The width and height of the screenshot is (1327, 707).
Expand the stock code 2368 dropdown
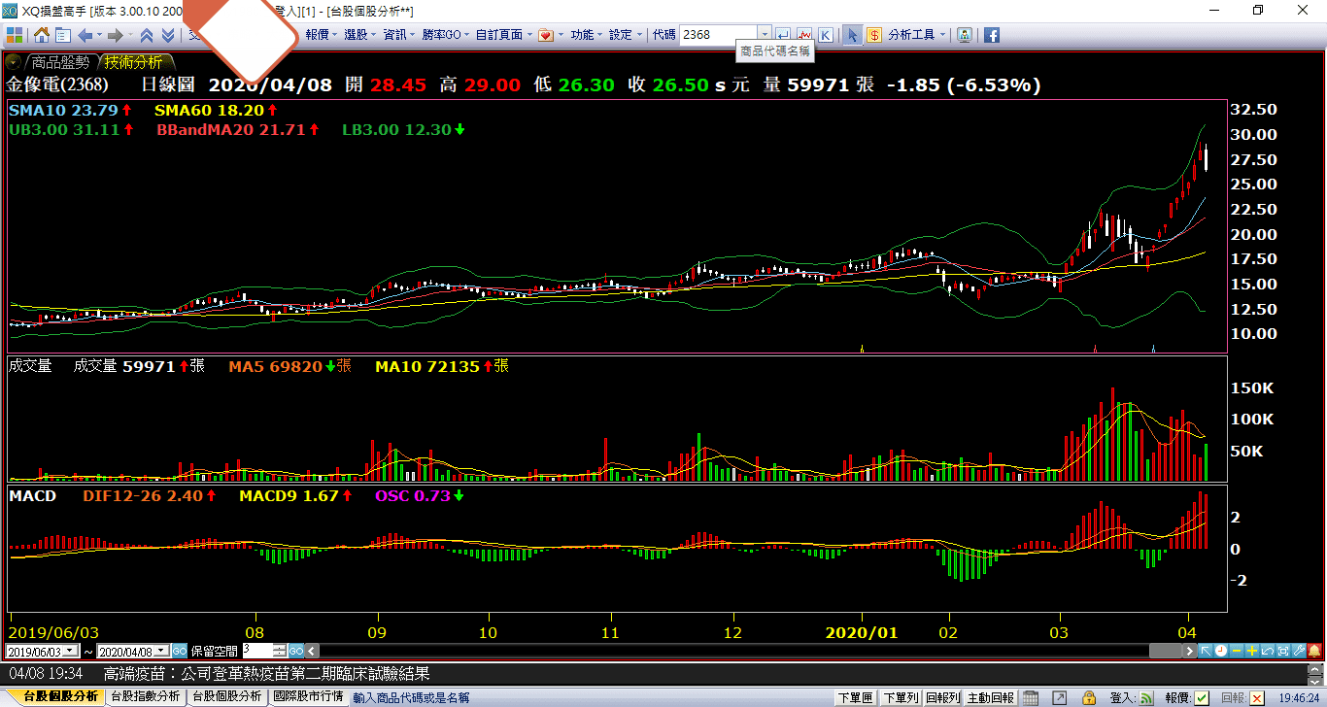[765, 35]
